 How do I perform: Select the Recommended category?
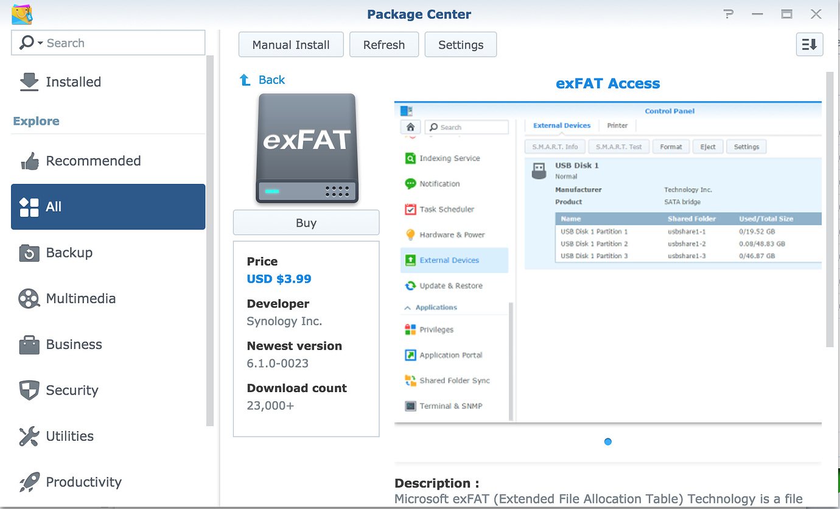pyautogui.click(x=108, y=161)
